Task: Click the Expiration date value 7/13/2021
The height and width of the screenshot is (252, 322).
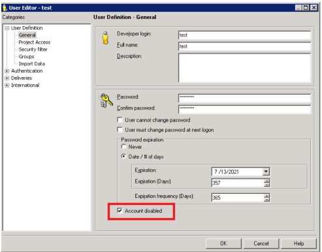Action: [x=227, y=172]
